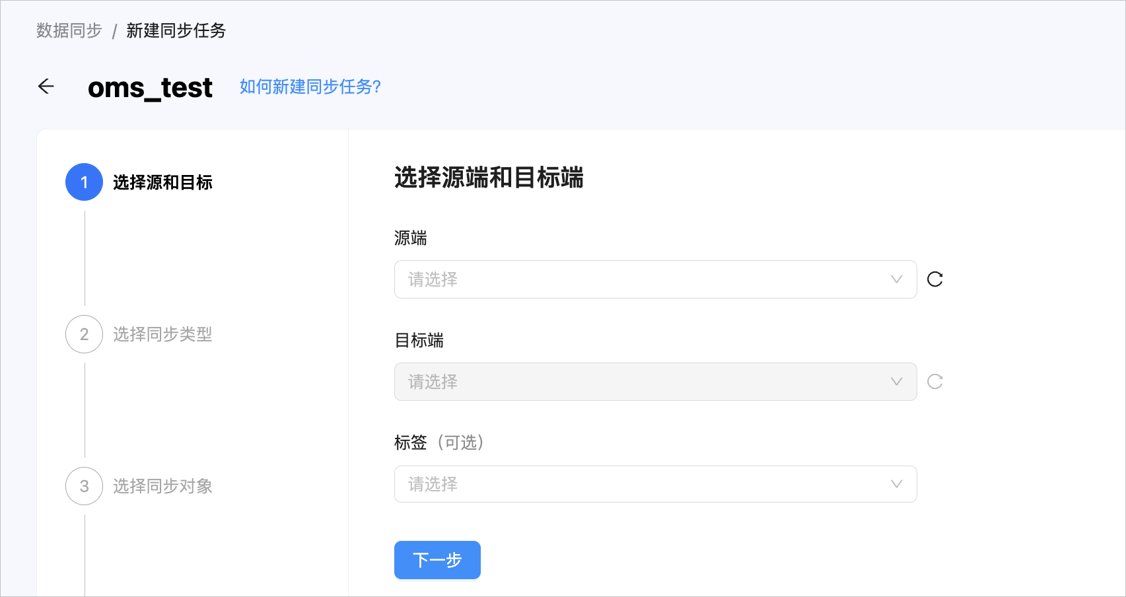Image resolution: width=1126 pixels, height=597 pixels.
Task: Select the 选择源和目标 step label
Action: 162,182
